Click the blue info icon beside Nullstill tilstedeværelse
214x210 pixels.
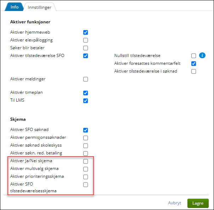(202, 55)
